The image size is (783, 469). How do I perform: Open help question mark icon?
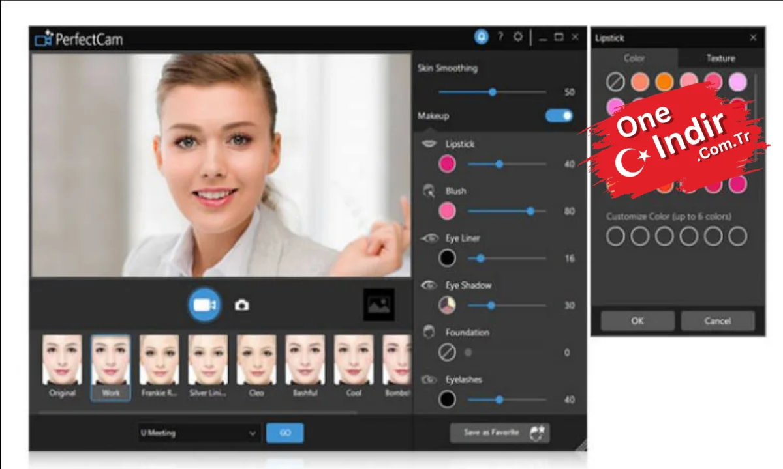[x=500, y=37]
